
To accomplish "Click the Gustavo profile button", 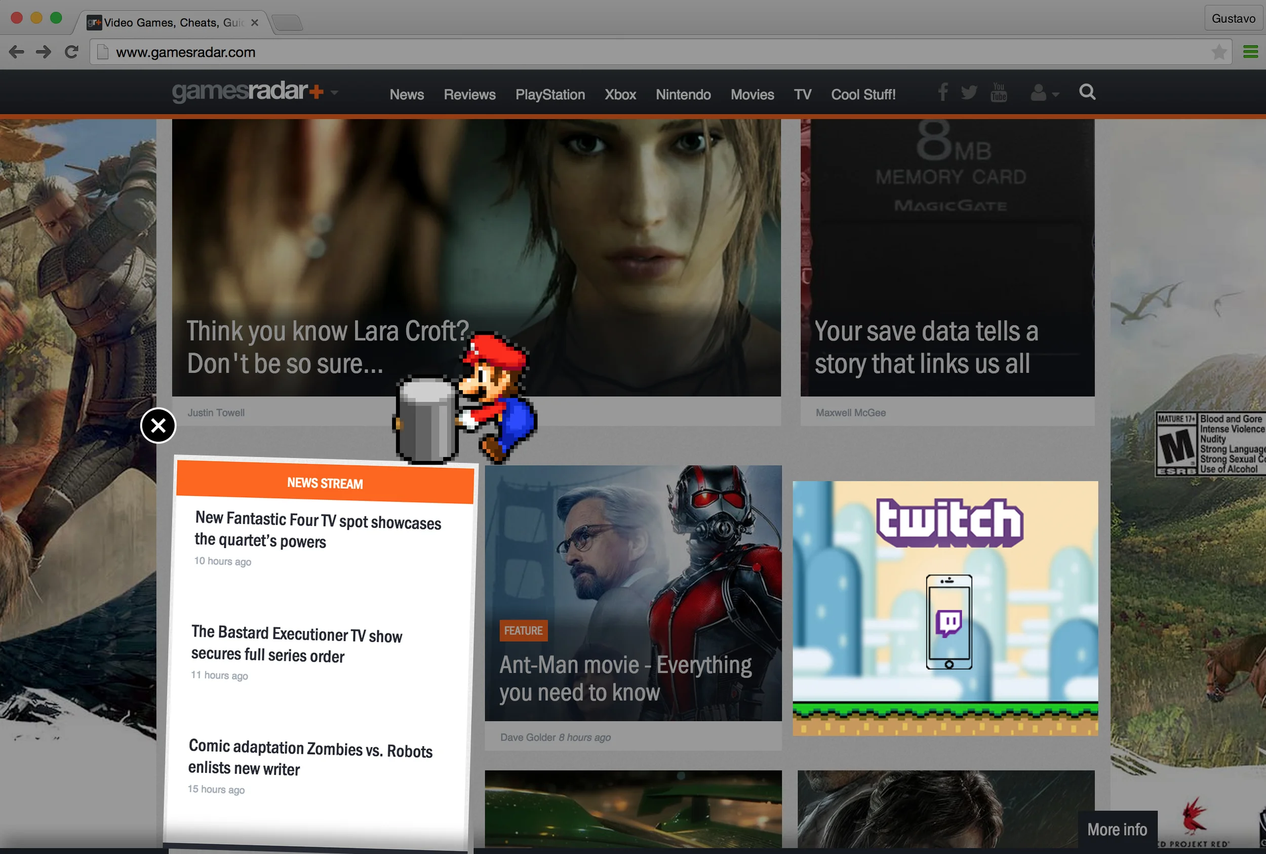I will click(x=1233, y=19).
